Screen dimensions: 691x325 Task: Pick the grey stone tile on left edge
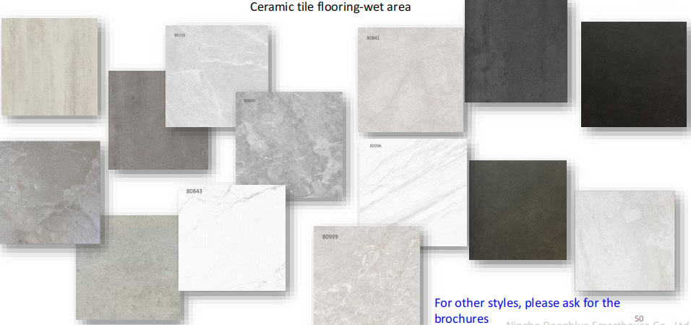[x=49, y=191]
